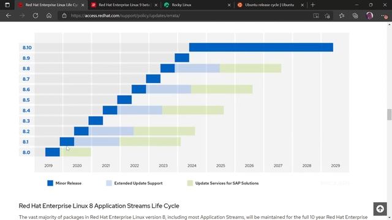Open the browser settings and more menu

(x=384, y=16)
